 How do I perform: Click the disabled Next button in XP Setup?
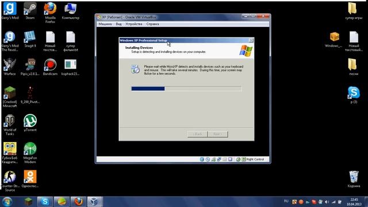click(218, 134)
